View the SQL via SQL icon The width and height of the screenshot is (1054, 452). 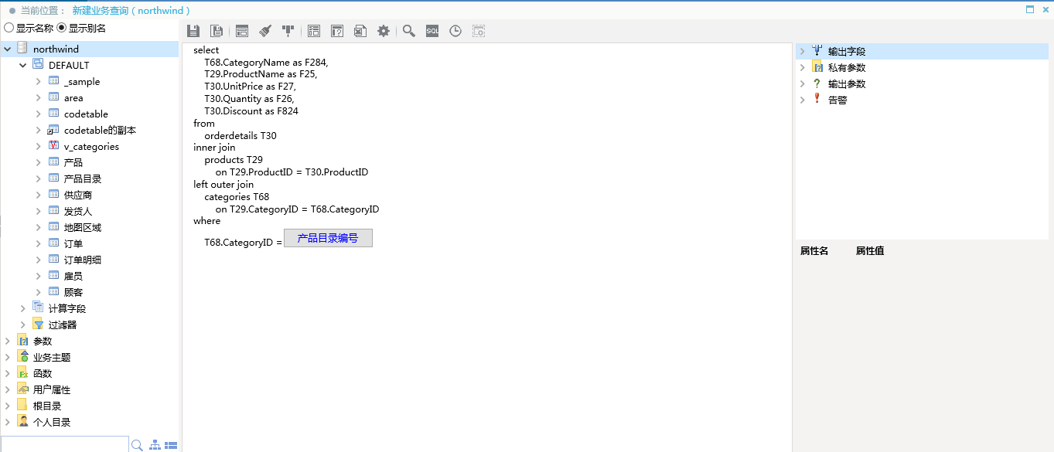tap(432, 31)
